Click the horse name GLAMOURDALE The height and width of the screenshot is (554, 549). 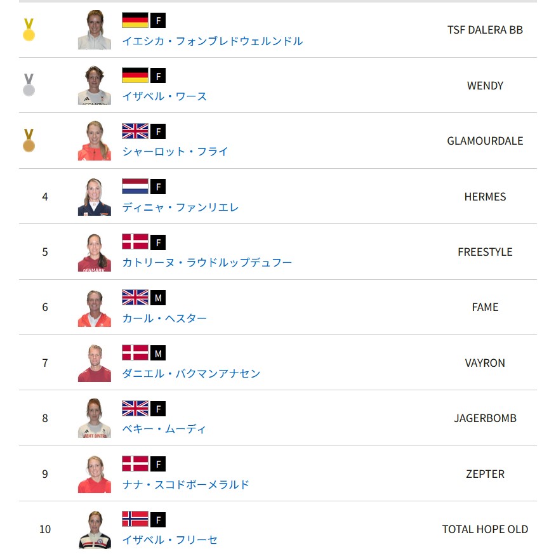coord(485,141)
